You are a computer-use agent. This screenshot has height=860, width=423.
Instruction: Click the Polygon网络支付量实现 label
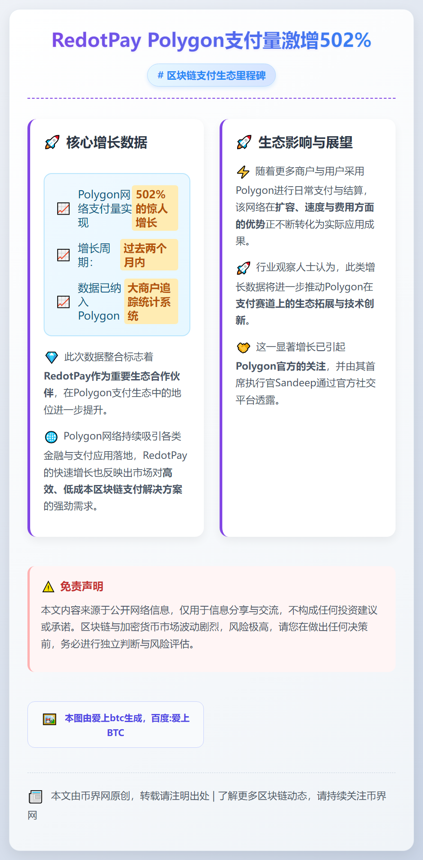(104, 208)
